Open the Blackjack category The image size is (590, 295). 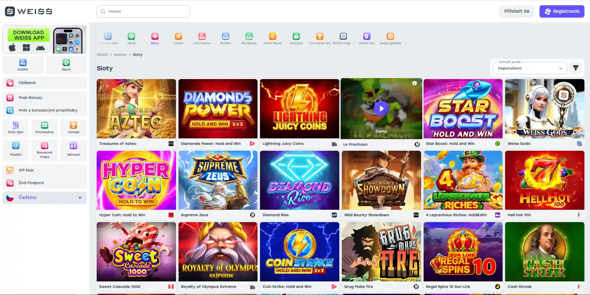[249, 39]
